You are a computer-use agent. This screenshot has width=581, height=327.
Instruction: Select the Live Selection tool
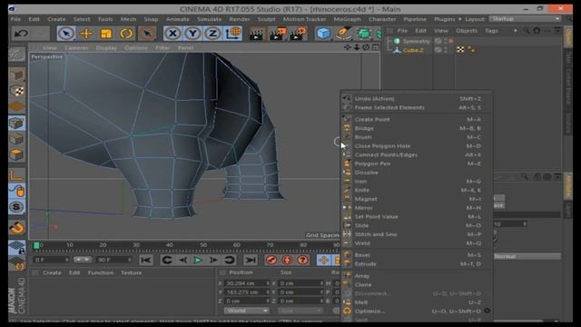66,34
